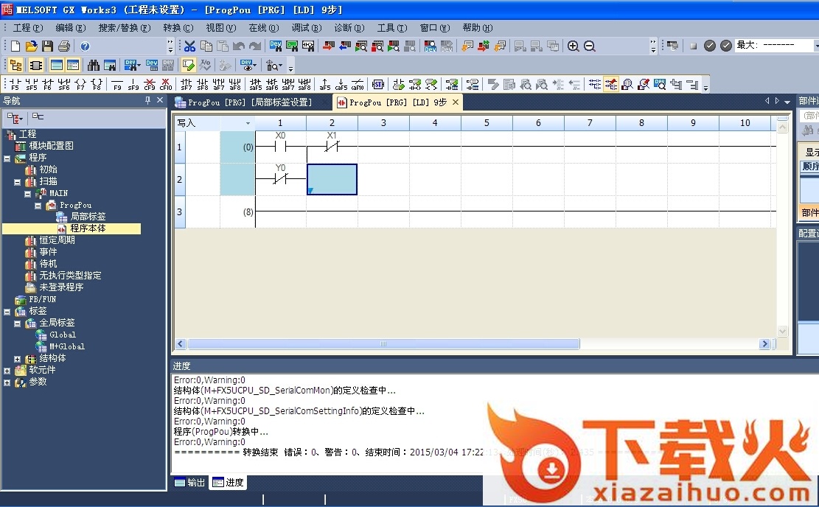
Task: Click the Zoom In magnifier icon
Action: tap(574, 46)
